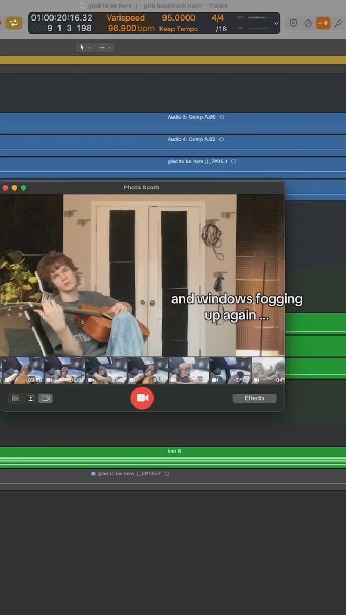
Task: Click the Varispeed mode label
Action: [125, 18]
